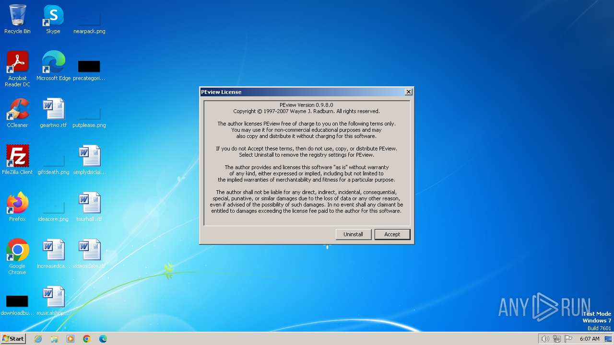This screenshot has height=345, width=614.
Task: Click the Uninstall button in license dialog
Action: coord(353,234)
